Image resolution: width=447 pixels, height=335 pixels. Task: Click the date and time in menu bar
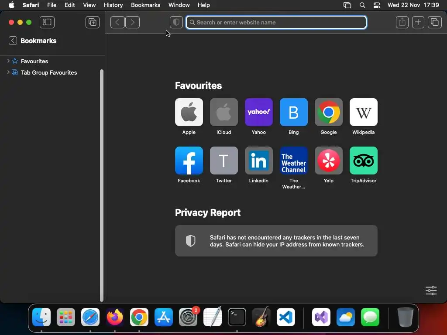point(413,5)
